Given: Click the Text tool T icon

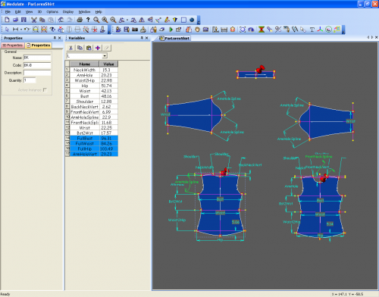Looking at the screenshot, I should [x=312, y=30].
